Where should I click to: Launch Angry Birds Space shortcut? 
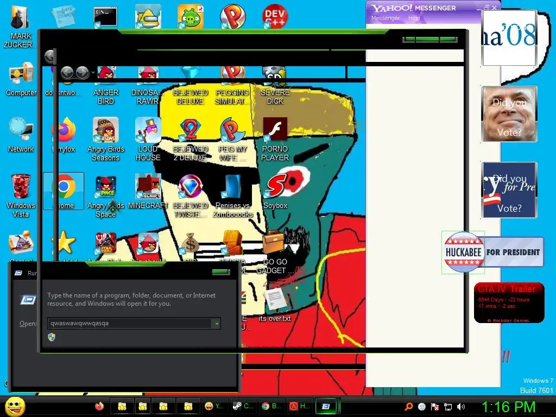click(106, 196)
